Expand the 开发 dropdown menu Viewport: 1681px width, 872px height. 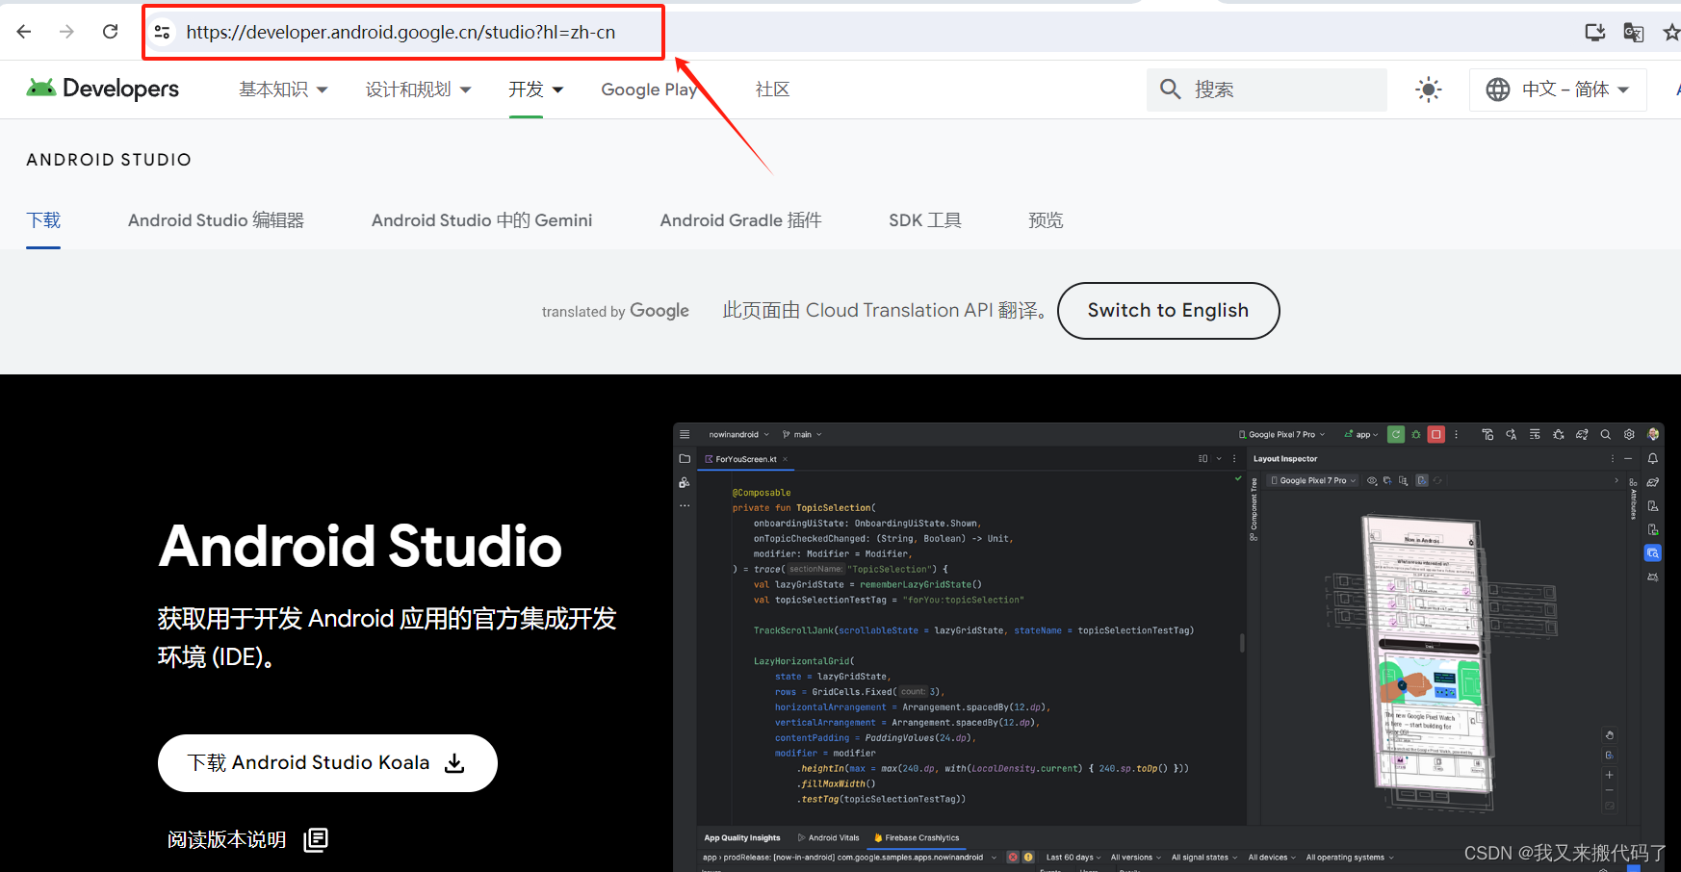[x=535, y=90]
